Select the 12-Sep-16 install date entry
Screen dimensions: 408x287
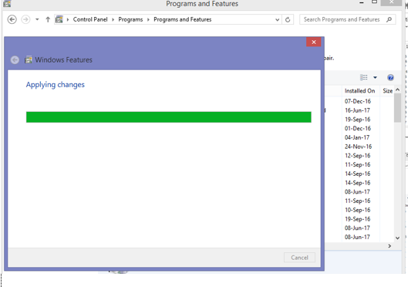click(x=358, y=156)
